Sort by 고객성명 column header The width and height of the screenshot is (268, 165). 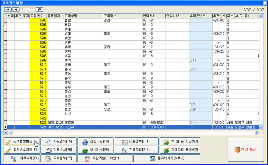[x=84, y=16]
